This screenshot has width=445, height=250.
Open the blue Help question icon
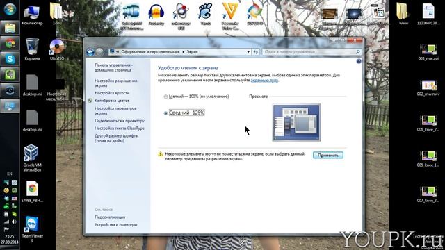pos(359,61)
